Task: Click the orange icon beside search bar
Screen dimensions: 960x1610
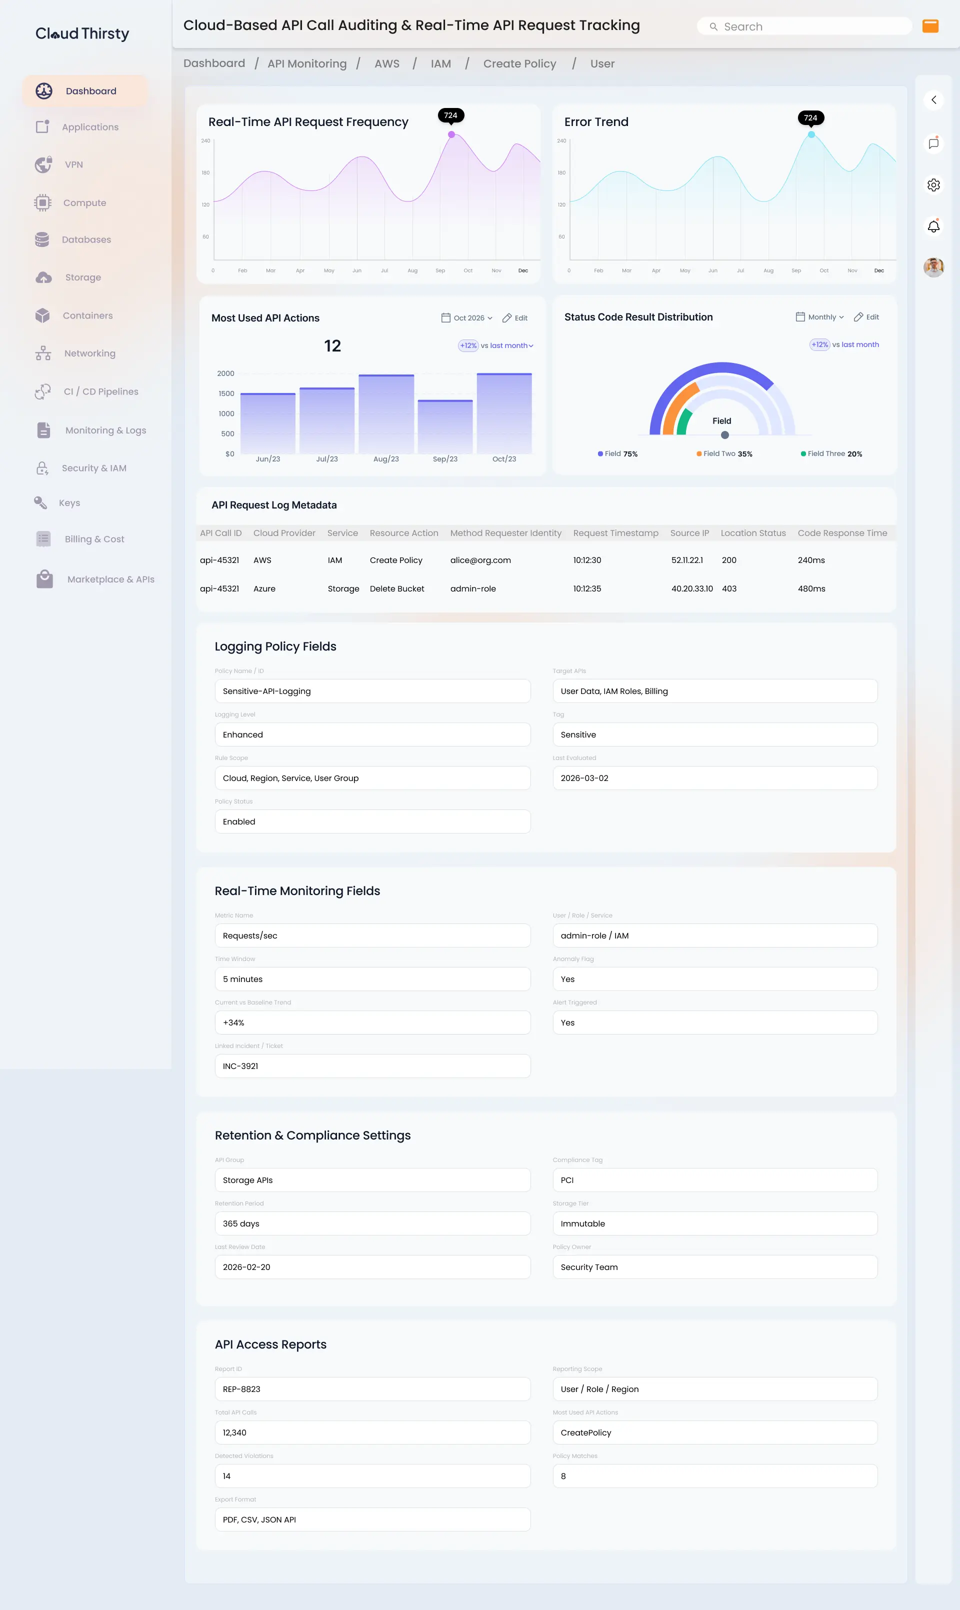Action: [929, 26]
